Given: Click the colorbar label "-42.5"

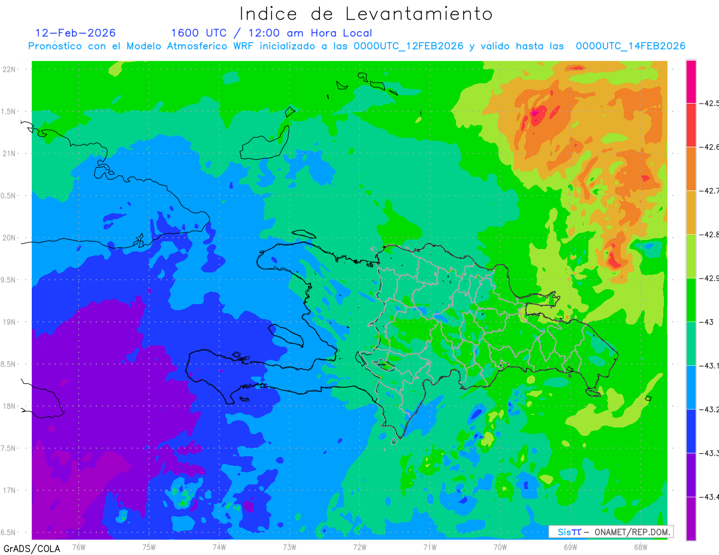Looking at the screenshot, I should click(x=709, y=104).
